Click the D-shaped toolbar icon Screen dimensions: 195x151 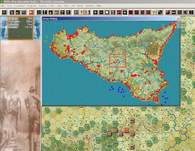point(185,12)
